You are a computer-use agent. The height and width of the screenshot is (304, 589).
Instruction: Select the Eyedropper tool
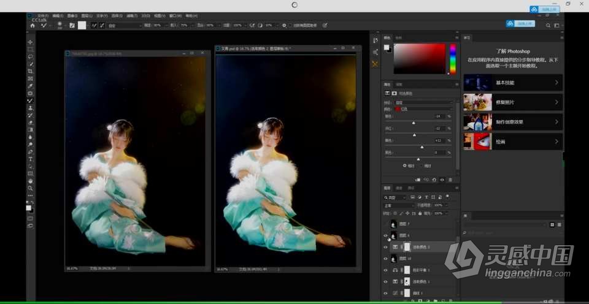(31, 86)
